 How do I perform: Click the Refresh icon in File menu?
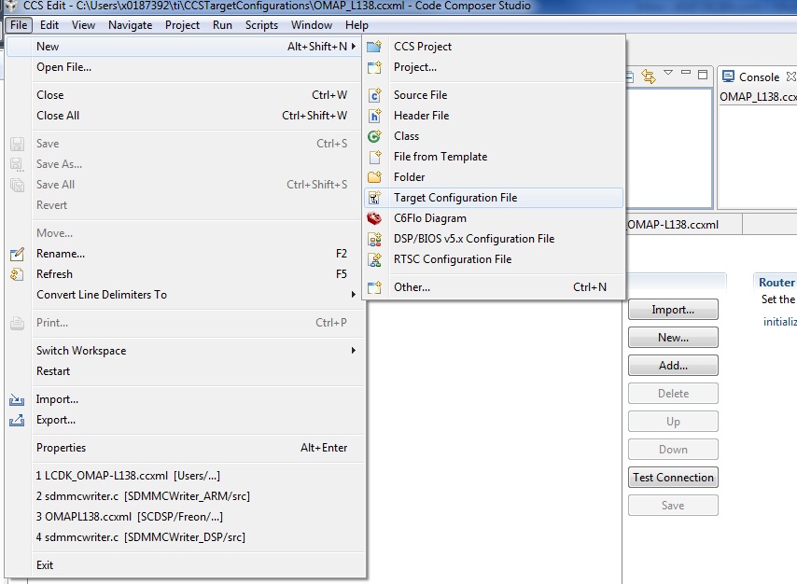coord(17,274)
